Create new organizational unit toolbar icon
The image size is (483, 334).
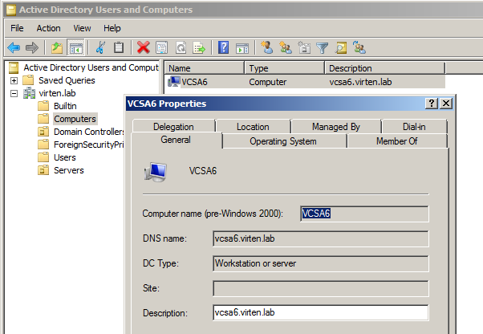click(x=304, y=47)
